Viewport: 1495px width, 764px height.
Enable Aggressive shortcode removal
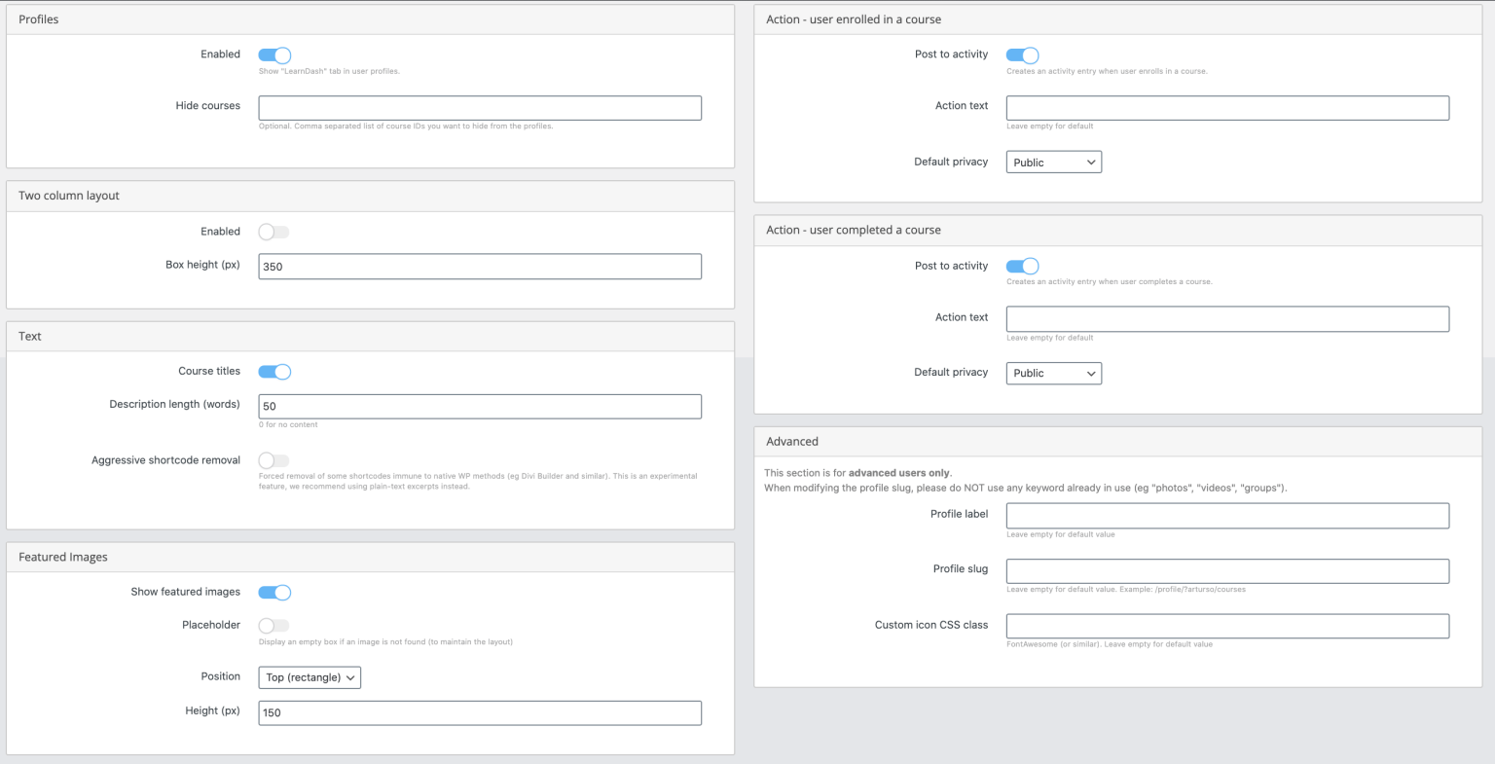273,460
